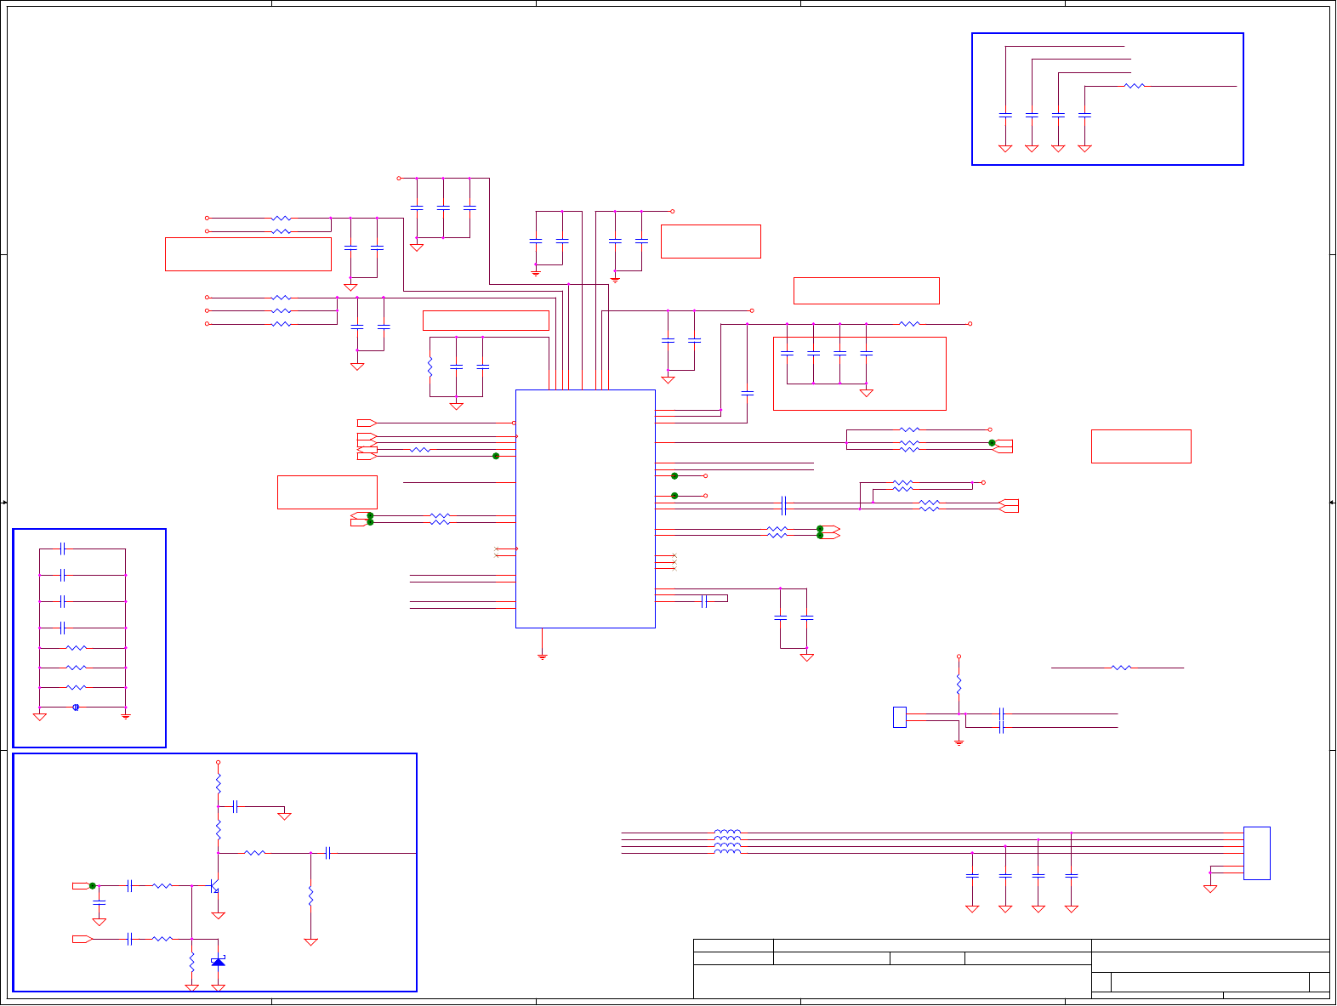Select the topmost capacitor in the left blue frame

[62, 549]
